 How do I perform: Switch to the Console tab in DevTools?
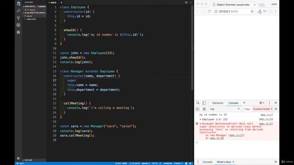[x=233, y=103]
